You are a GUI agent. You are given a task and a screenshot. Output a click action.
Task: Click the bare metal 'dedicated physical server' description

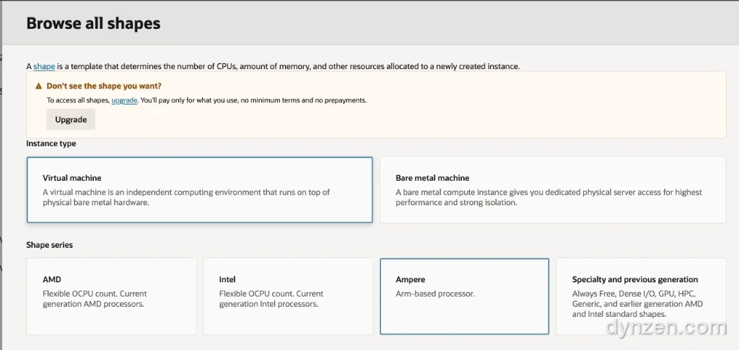[549, 197]
